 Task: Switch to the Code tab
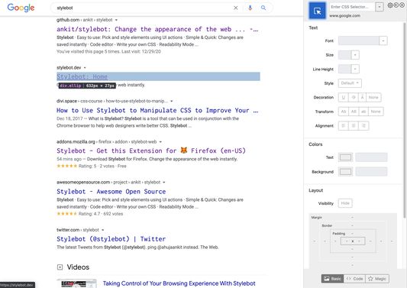pos(354,279)
